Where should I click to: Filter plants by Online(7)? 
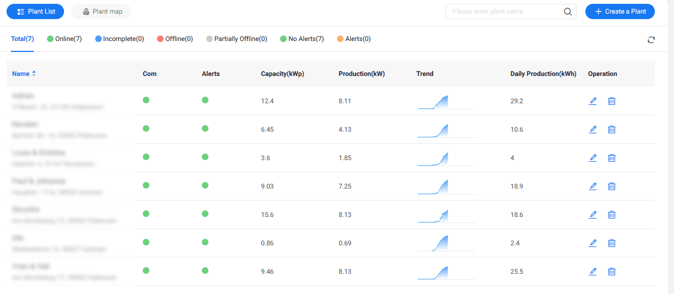(65, 39)
